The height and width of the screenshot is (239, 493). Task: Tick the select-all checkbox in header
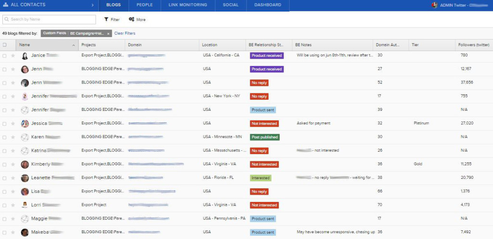tap(4, 45)
